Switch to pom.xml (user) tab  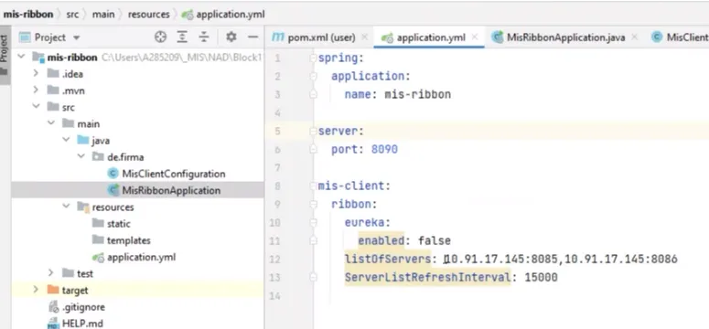click(x=321, y=37)
